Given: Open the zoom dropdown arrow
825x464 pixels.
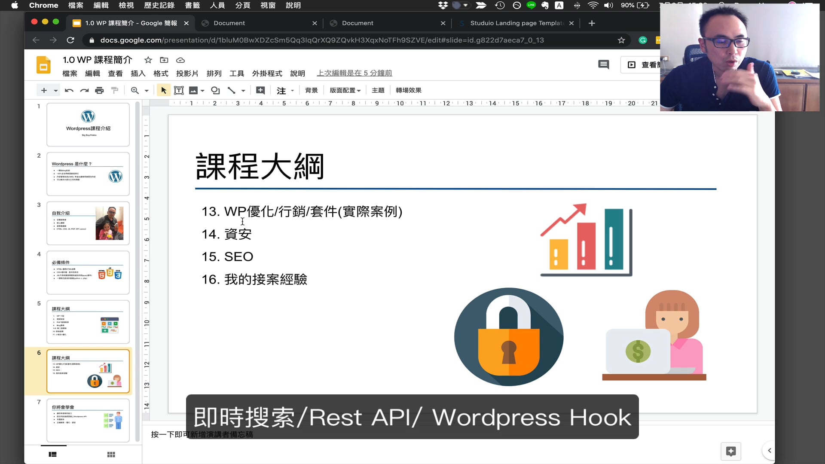Looking at the screenshot, I should [146, 90].
